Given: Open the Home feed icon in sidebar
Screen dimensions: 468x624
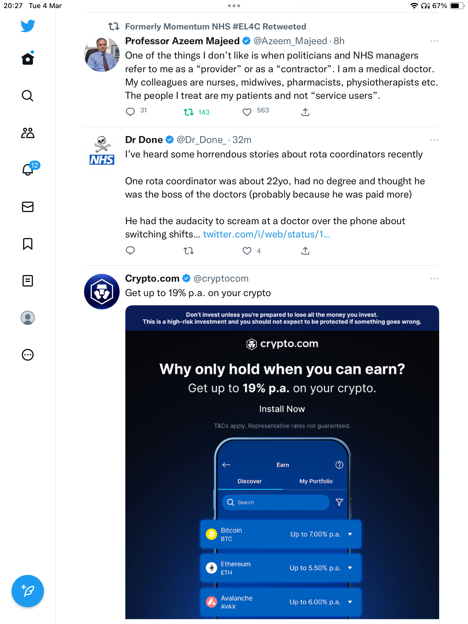Looking at the screenshot, I should pos(28,58).
